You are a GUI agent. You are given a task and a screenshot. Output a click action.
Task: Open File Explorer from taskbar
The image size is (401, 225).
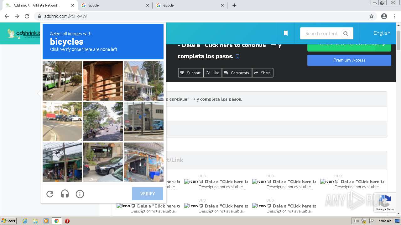[x=35, y=221]
